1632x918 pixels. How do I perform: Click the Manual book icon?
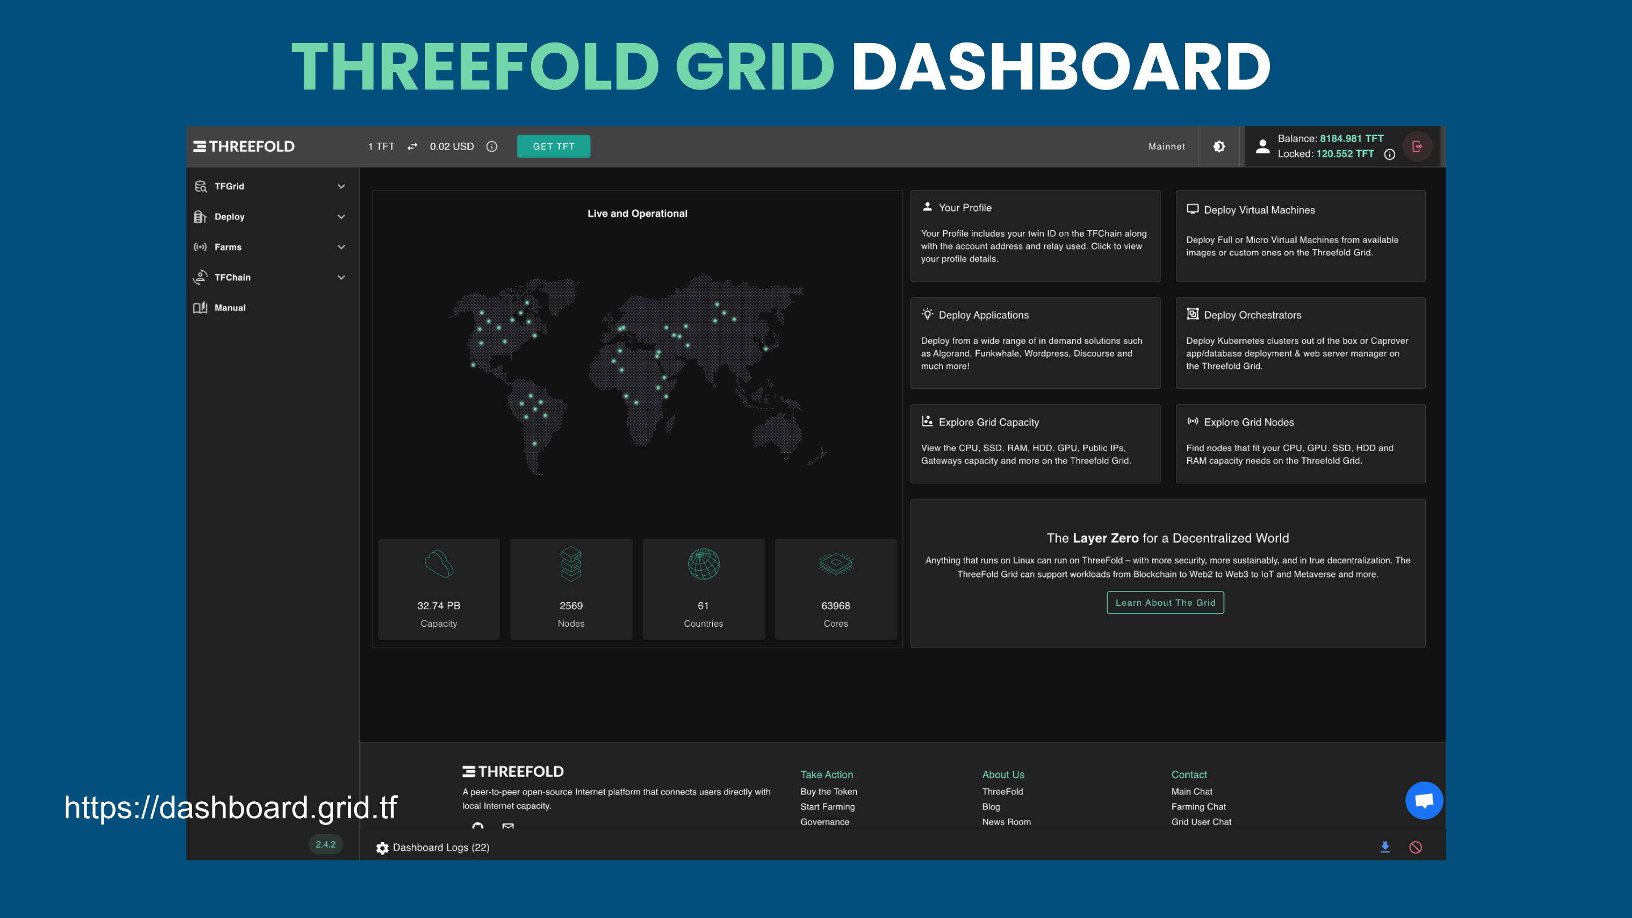point(200,308)
